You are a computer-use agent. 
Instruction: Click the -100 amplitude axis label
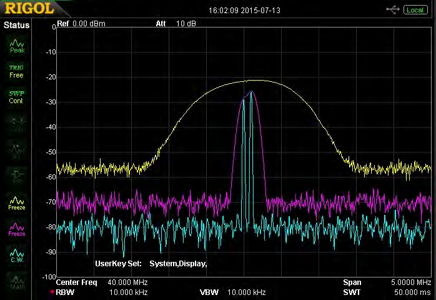click(x=49, y=277)
